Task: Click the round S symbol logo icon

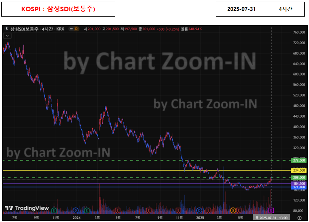Action: pyautogui.click(x=7, y=29)
